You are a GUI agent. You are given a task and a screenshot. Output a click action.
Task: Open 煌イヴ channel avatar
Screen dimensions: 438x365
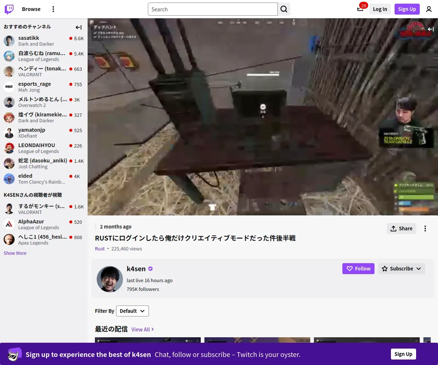9,118
